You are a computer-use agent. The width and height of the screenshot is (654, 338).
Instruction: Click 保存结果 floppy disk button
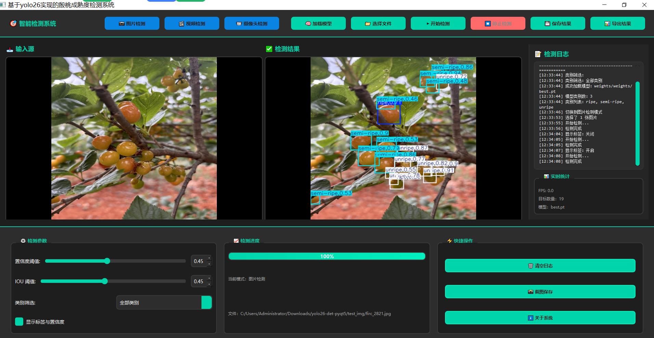coord(558,24)
